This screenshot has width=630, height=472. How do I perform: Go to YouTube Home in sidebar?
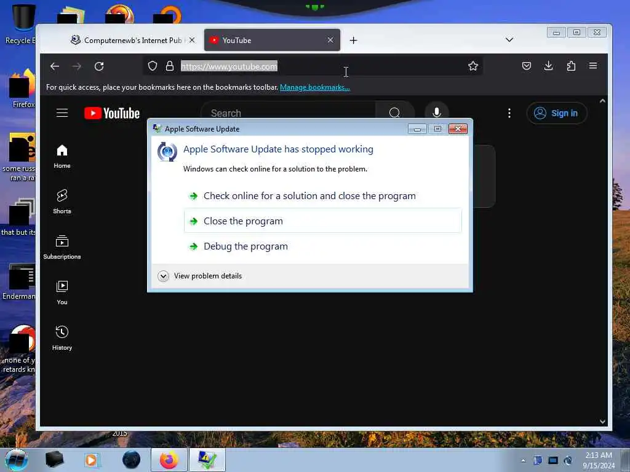62,156
